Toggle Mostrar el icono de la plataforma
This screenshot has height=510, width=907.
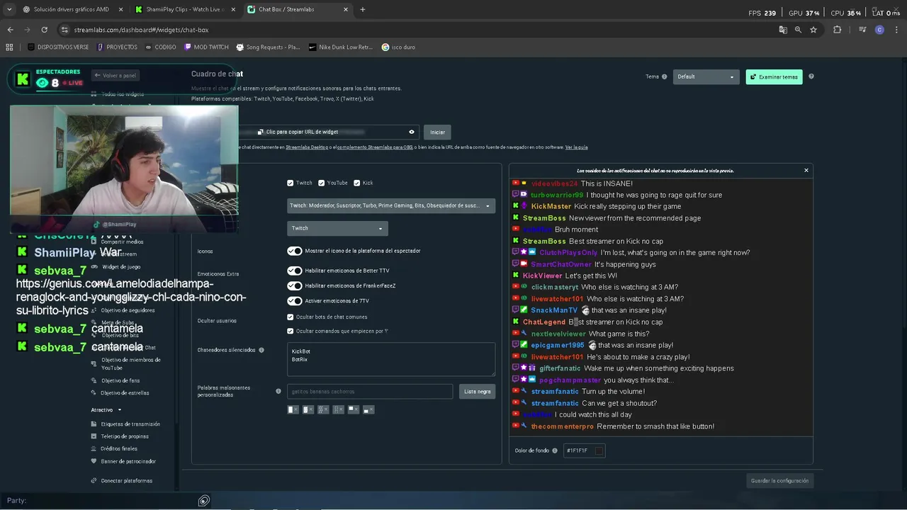(x=295, y=251)
